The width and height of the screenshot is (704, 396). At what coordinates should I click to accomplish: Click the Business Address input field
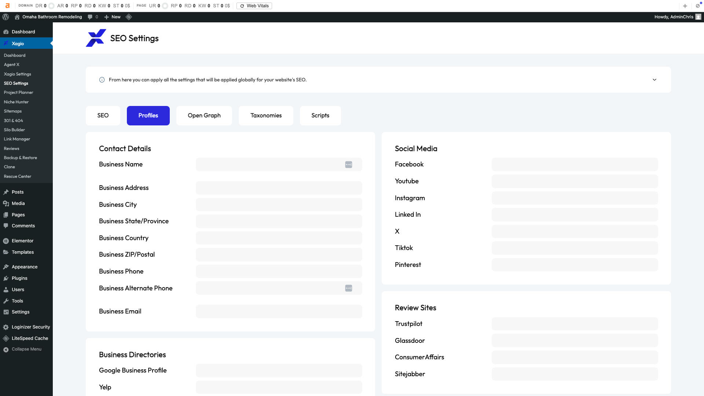pyautogui.click(x=279, y=188)
